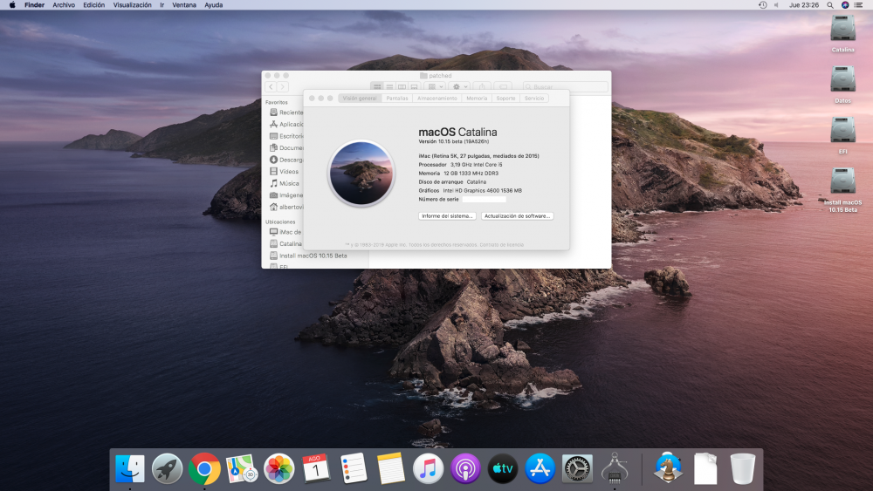Switch to the Soporte tab

click(x=505, y=99)
